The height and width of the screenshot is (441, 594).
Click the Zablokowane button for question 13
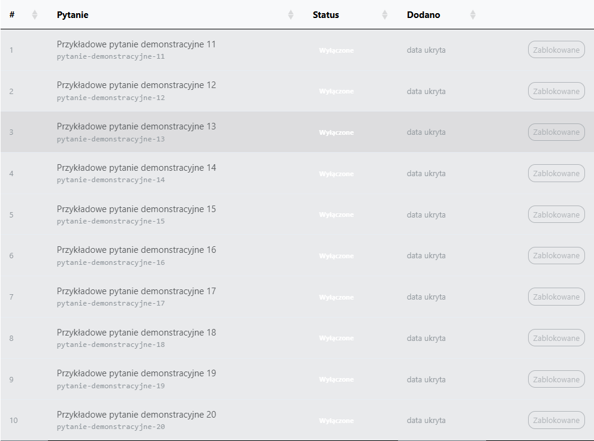pos(556,132)
